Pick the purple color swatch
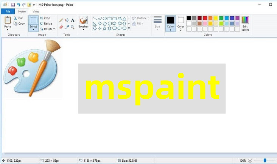This screenshot has height=164, width=277. 237,18
